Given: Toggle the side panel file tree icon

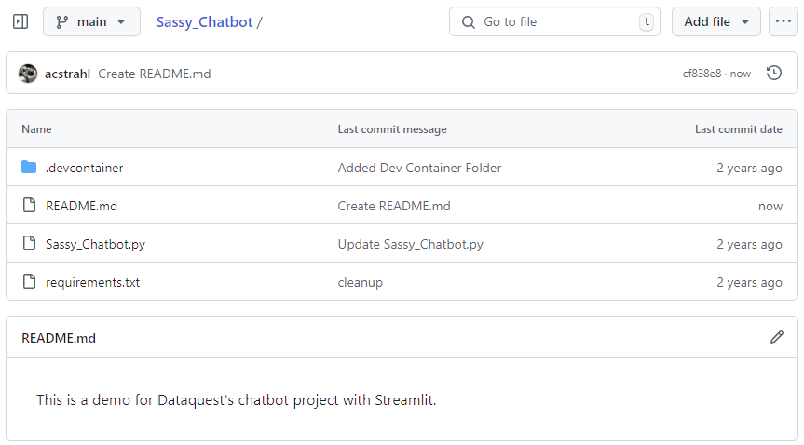Looking at the screenshot, I should [x=20, y=21].
